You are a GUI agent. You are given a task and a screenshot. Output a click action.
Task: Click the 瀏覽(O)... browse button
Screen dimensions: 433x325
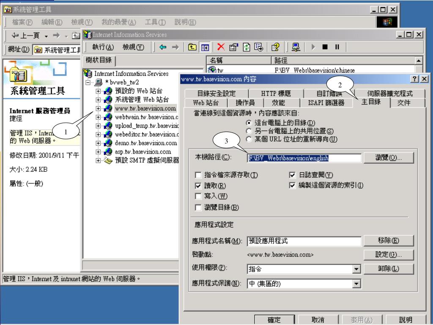[389, 158]
